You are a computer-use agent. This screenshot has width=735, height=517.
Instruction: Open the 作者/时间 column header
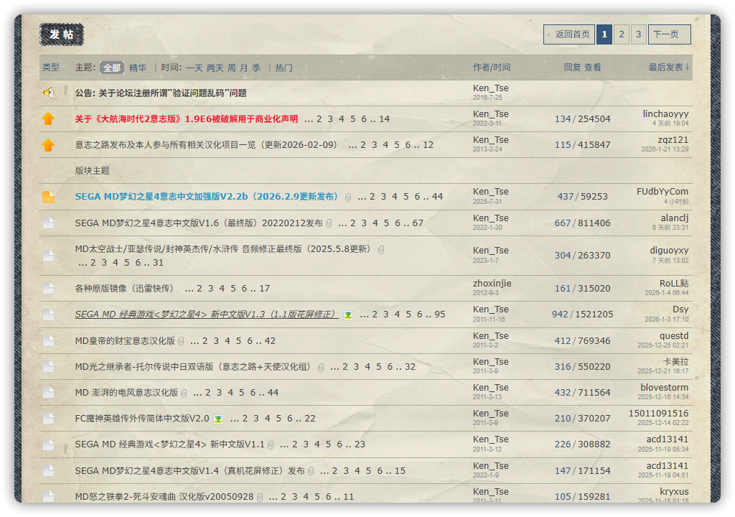tap(492, 67)
